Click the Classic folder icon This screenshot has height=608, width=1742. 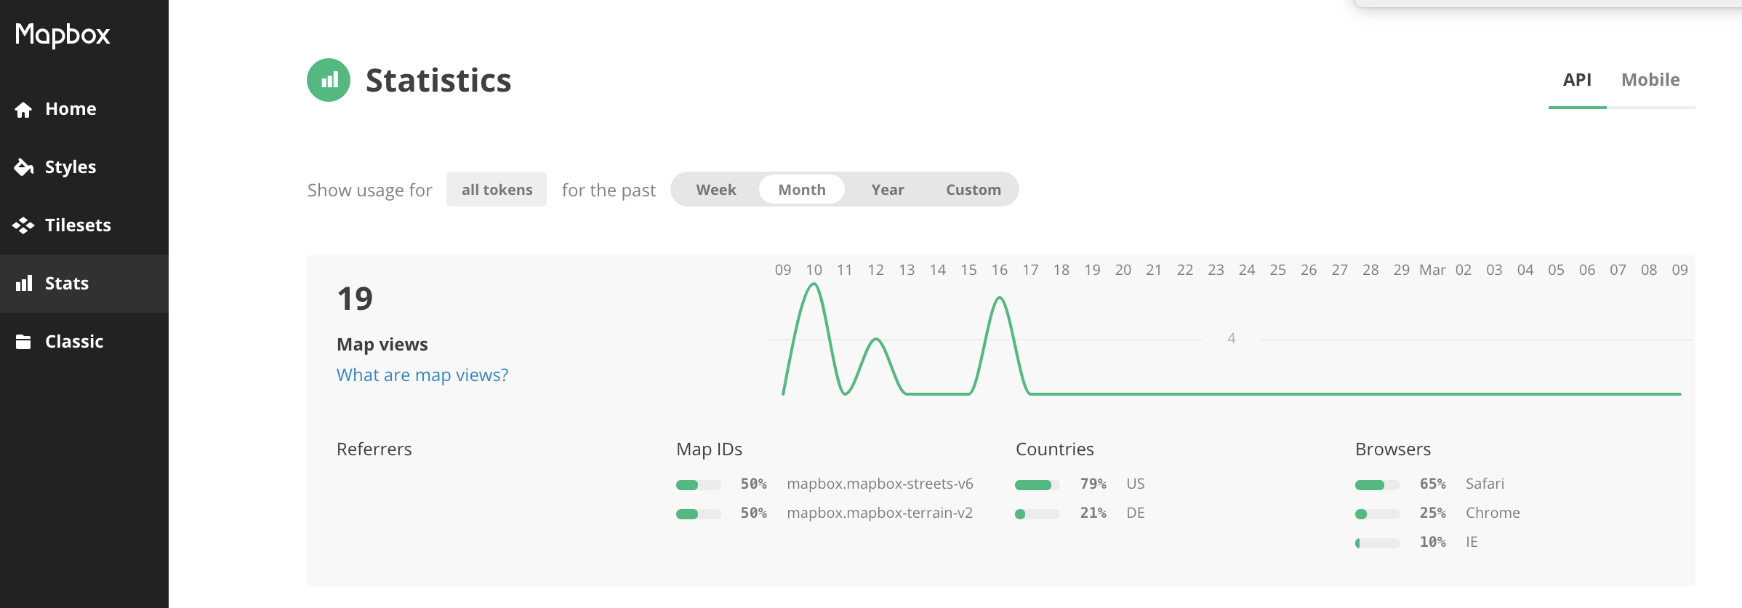point(23,342)
